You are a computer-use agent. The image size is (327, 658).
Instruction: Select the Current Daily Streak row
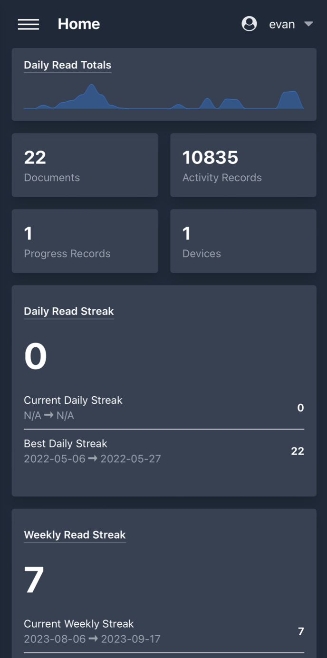pyautogui.click(x=163, y=408)
